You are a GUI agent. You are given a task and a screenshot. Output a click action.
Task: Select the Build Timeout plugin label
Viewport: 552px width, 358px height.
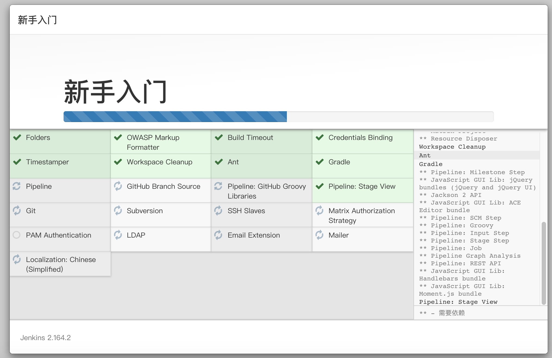pyautogui.click(x=250, y=138)
